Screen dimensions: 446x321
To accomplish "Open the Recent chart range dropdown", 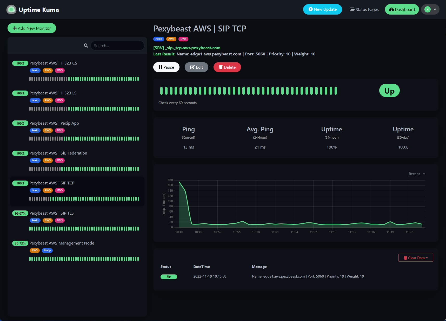I will (x=417, y=174).
